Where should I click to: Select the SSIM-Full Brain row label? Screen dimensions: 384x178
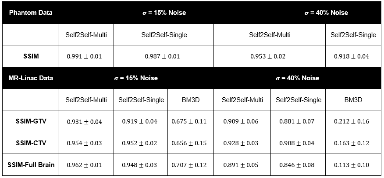30,165
